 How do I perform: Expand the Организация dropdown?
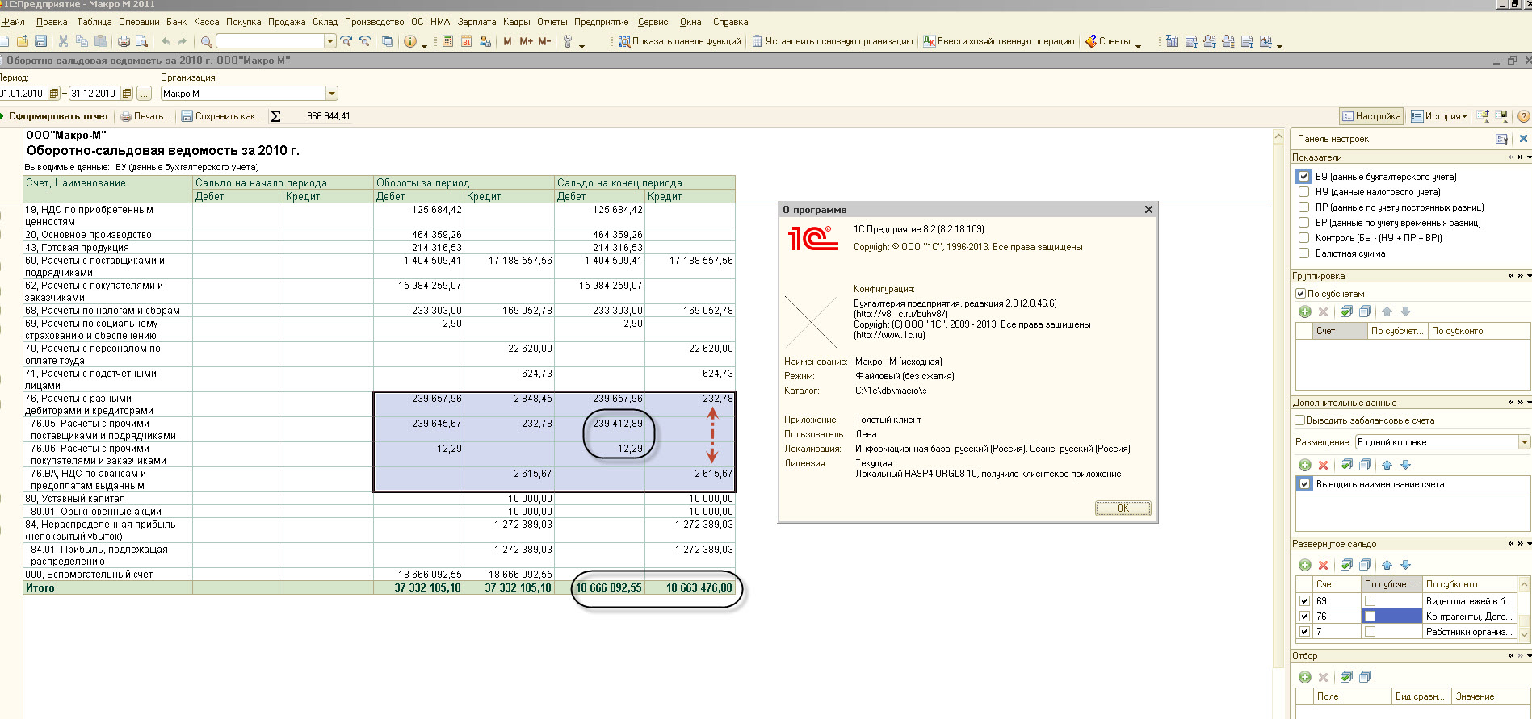coord(331,94)
